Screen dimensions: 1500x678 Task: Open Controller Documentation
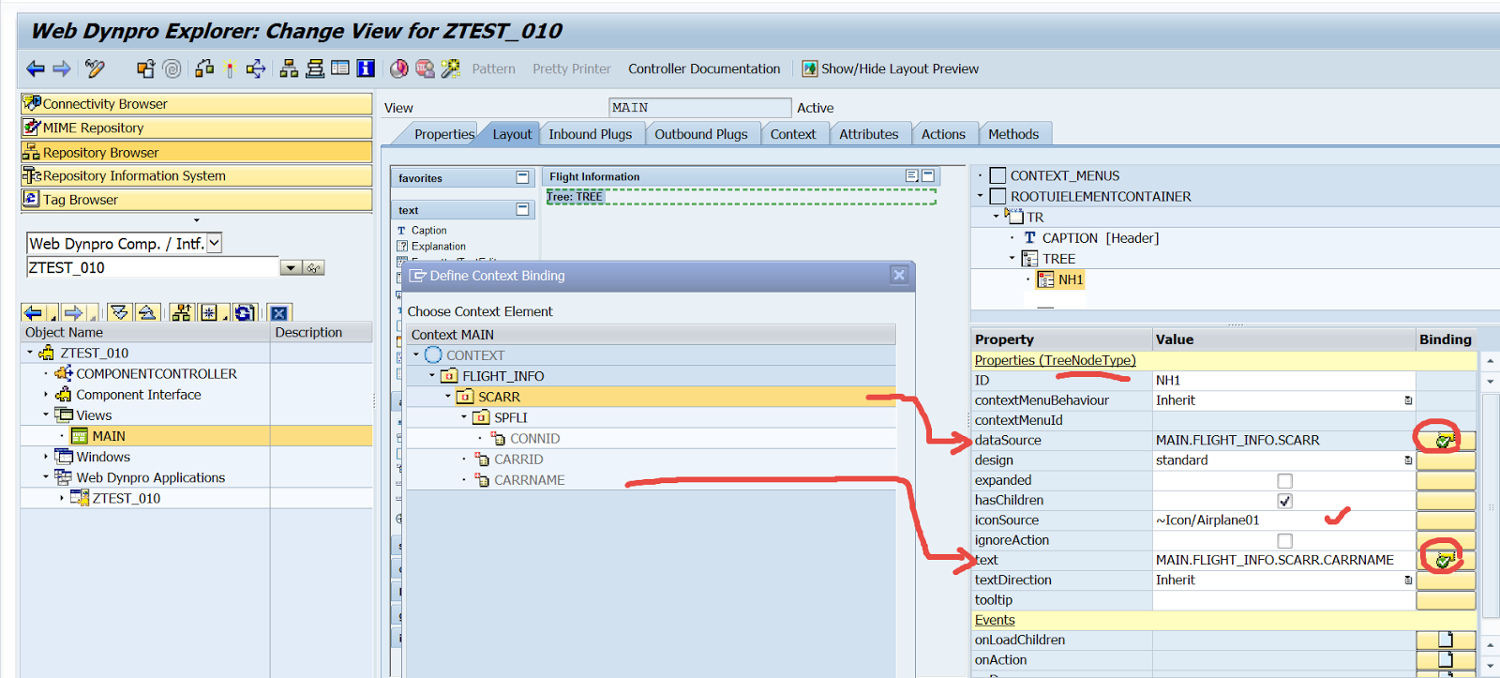(x=704, y=68)
